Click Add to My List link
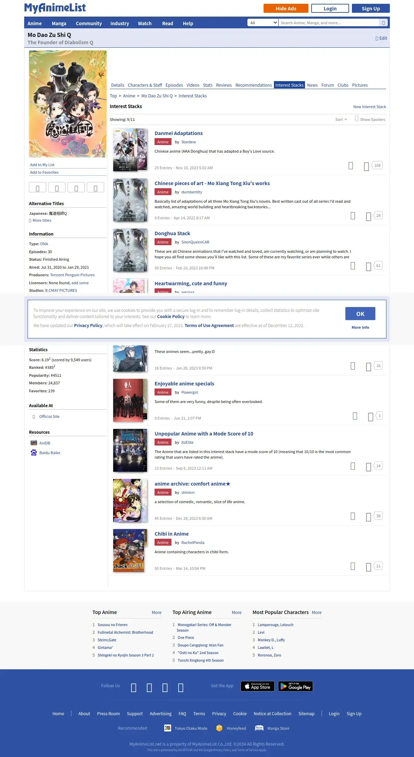 click(x=42, y=165)
